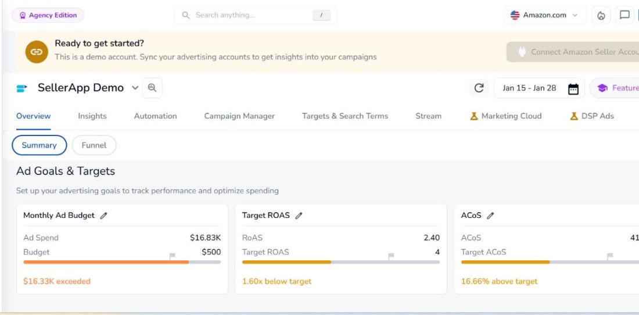Select the Summary pill
This screenshot has width=639, height=315.
[39, 145]
